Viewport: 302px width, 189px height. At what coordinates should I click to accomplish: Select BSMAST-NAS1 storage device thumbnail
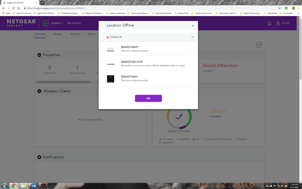pos(110,79)
